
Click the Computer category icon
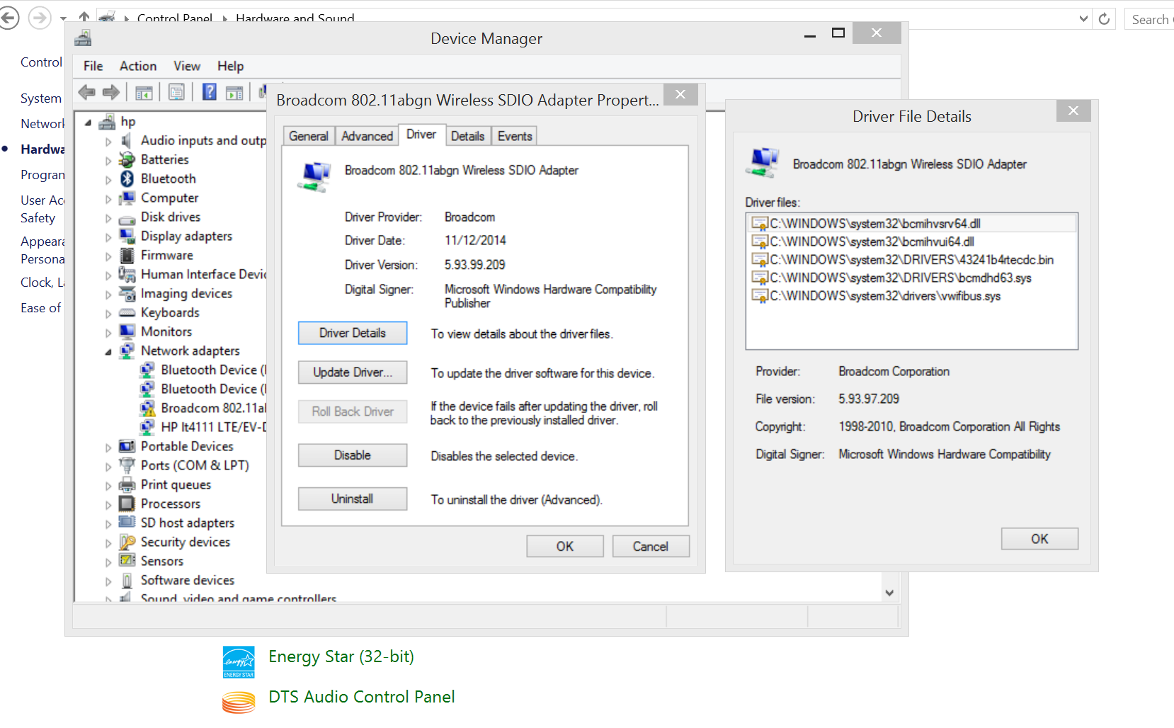coord(127,198)
